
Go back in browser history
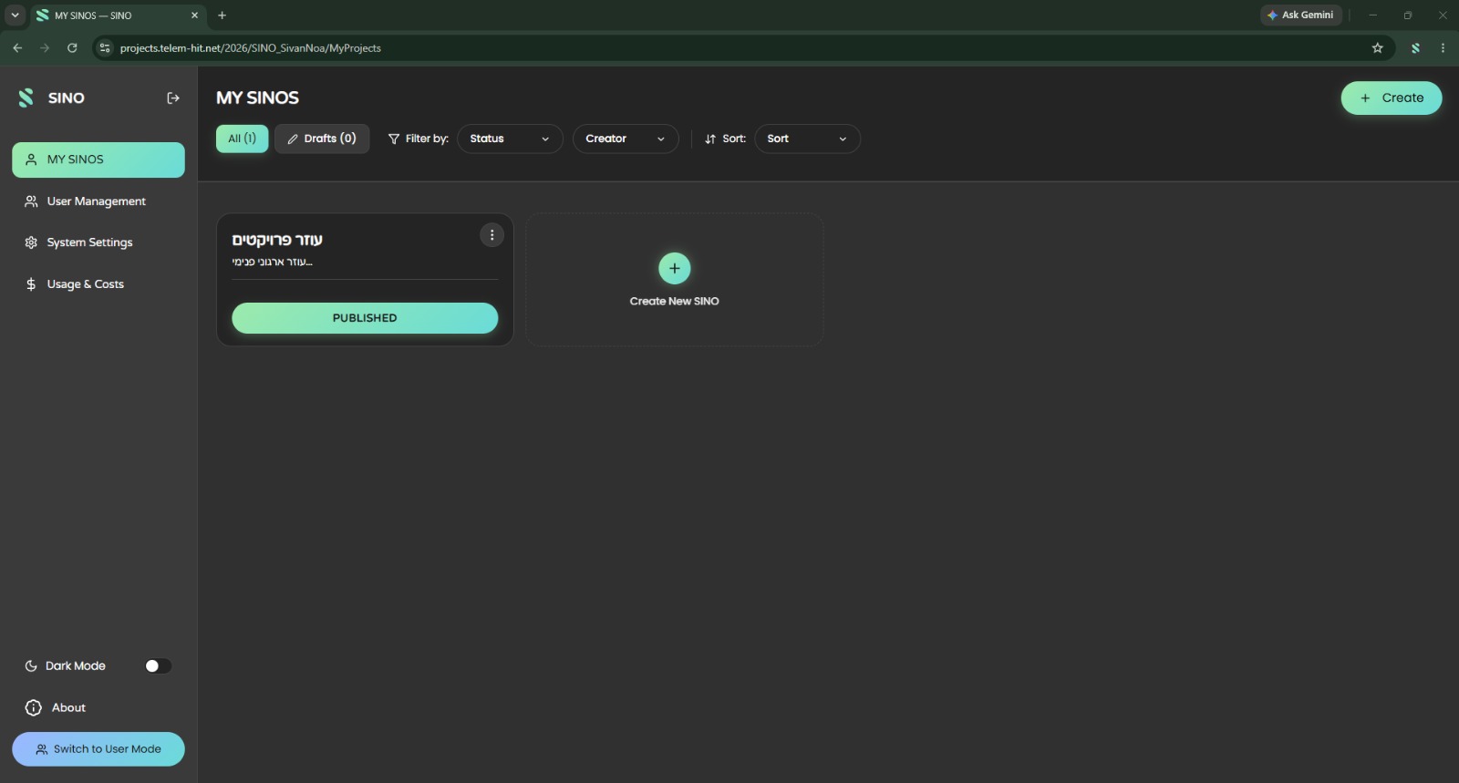coord(17,47)
